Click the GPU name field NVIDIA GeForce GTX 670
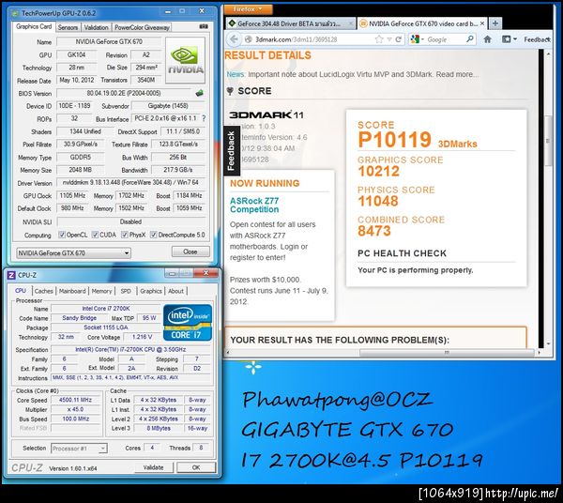 coord(109,41)
